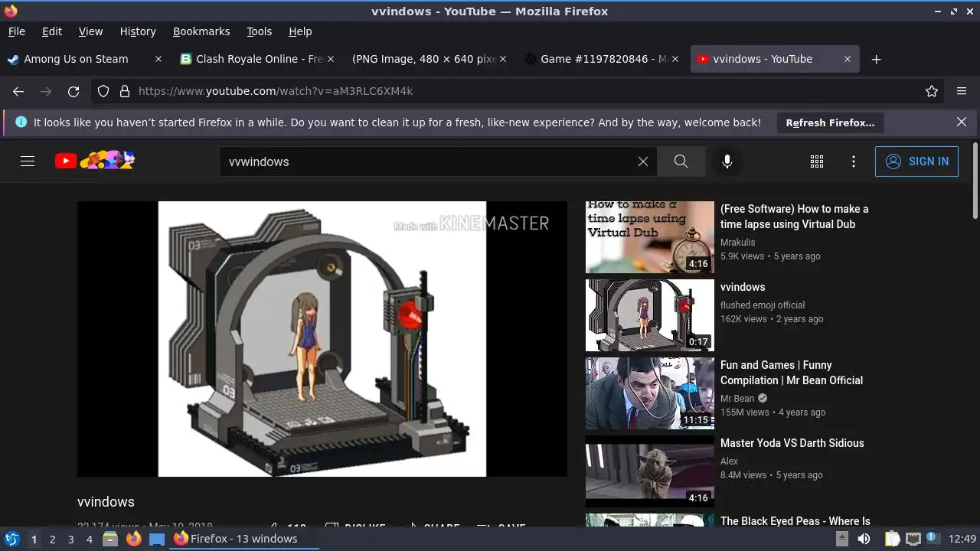The height and width of the screenshot is (551, 980).
Task: Dismiss the refresh Firefox notification bar
Action: (x=962, y=122)
